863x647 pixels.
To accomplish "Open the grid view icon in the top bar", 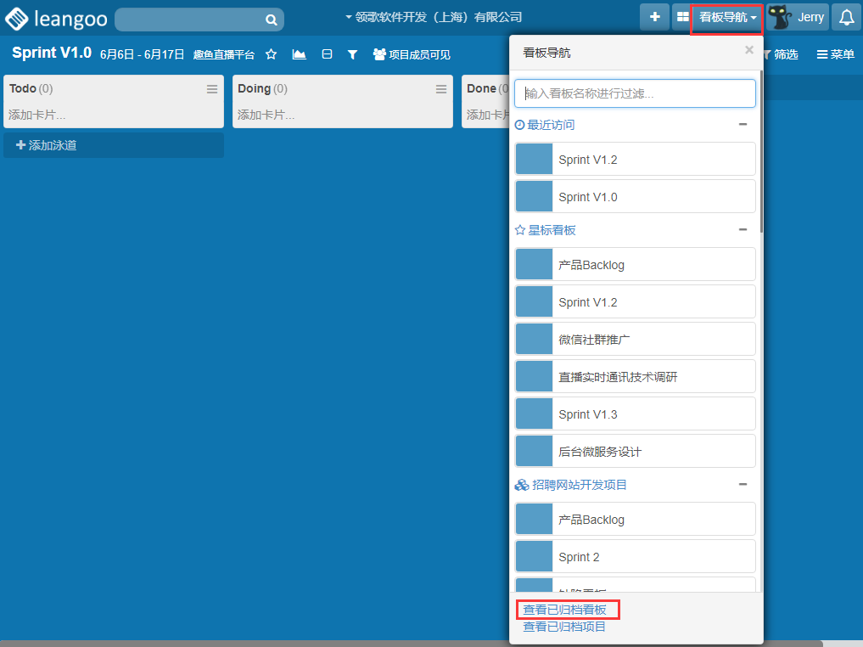I will tap(682, 17).
